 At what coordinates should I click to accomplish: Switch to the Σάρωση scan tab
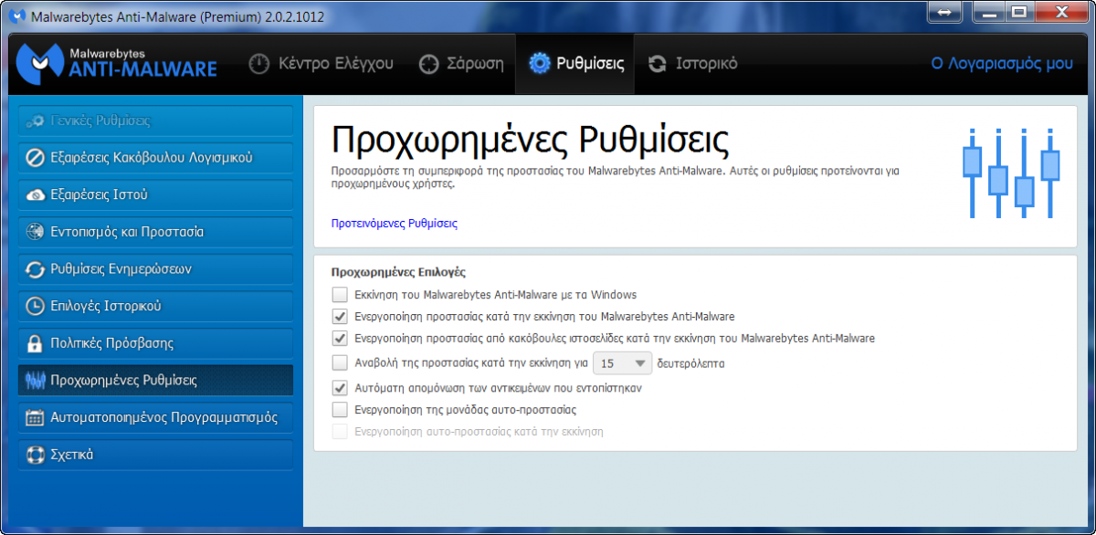[461, 63]
